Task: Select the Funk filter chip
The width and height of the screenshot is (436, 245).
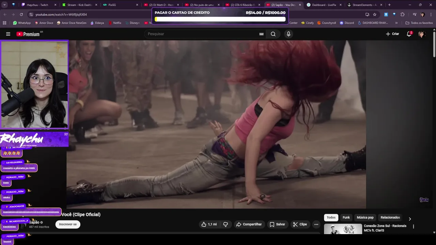Action: 346,217
